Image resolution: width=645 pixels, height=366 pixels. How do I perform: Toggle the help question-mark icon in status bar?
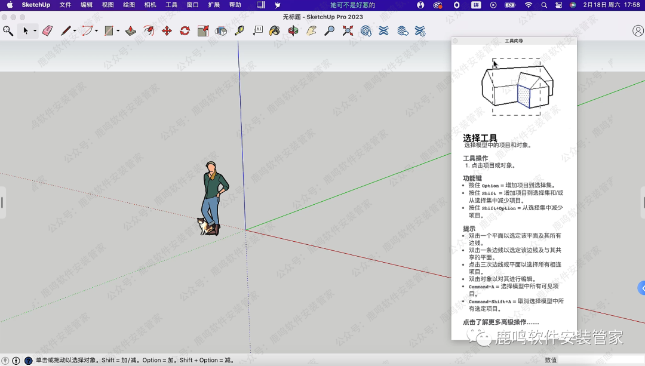point(28,361)
